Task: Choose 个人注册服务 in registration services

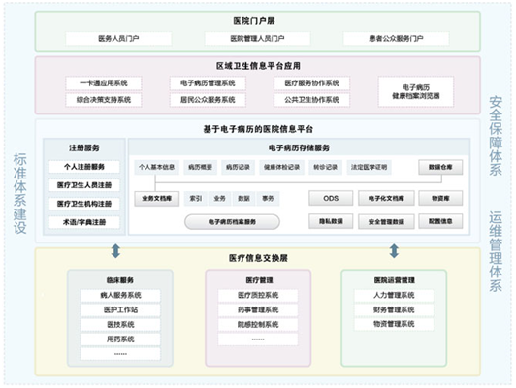Action: tap(84, 167)
